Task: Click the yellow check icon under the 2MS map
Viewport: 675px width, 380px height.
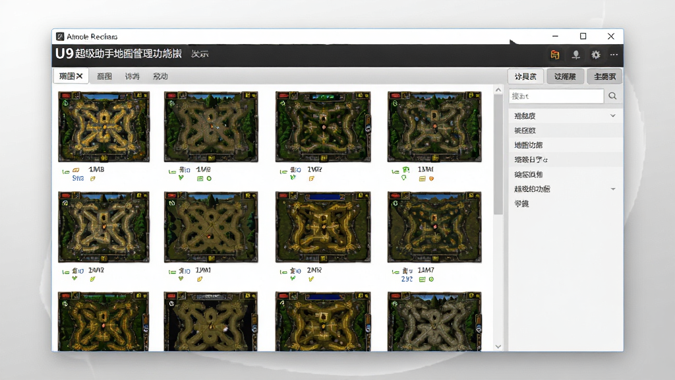Action: click(x=311, y=279)
